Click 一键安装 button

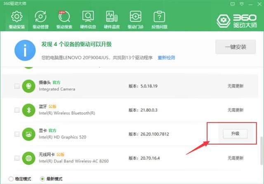[x=236, y=47]
